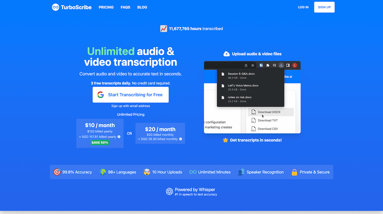Click the blue shield extension icon in demo browser
Screen dimensions: 383x214
261,65
